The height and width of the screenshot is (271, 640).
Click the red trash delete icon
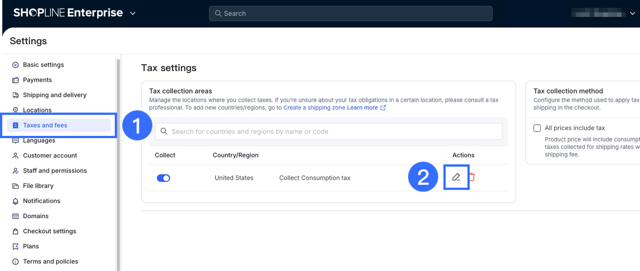click(472, 177)
